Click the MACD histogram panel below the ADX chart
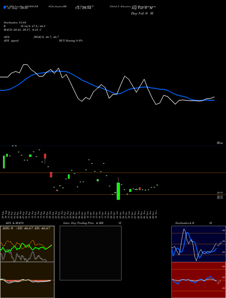 point(27,280)
